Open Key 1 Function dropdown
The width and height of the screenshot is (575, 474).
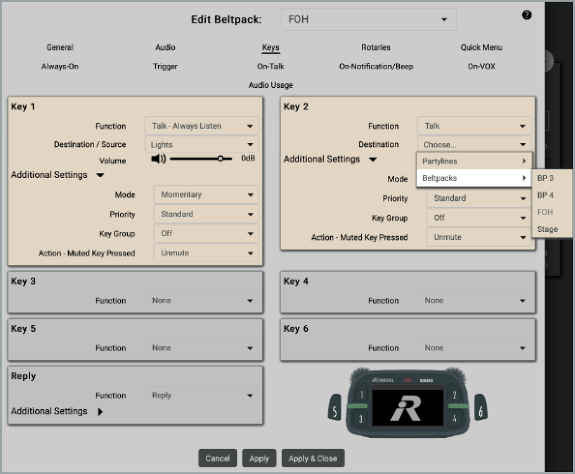202,126
